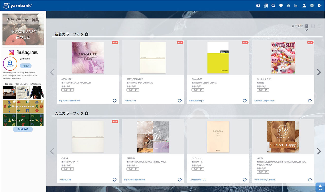
Task: Click the 糸データ button under HAPPY
Action: tap(263, 172)
